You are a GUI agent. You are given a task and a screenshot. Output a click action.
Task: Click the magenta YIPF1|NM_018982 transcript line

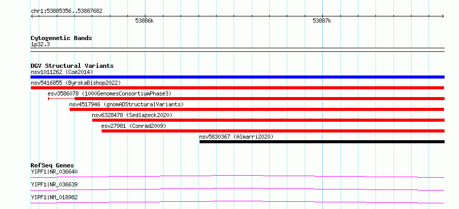(237, 202)
